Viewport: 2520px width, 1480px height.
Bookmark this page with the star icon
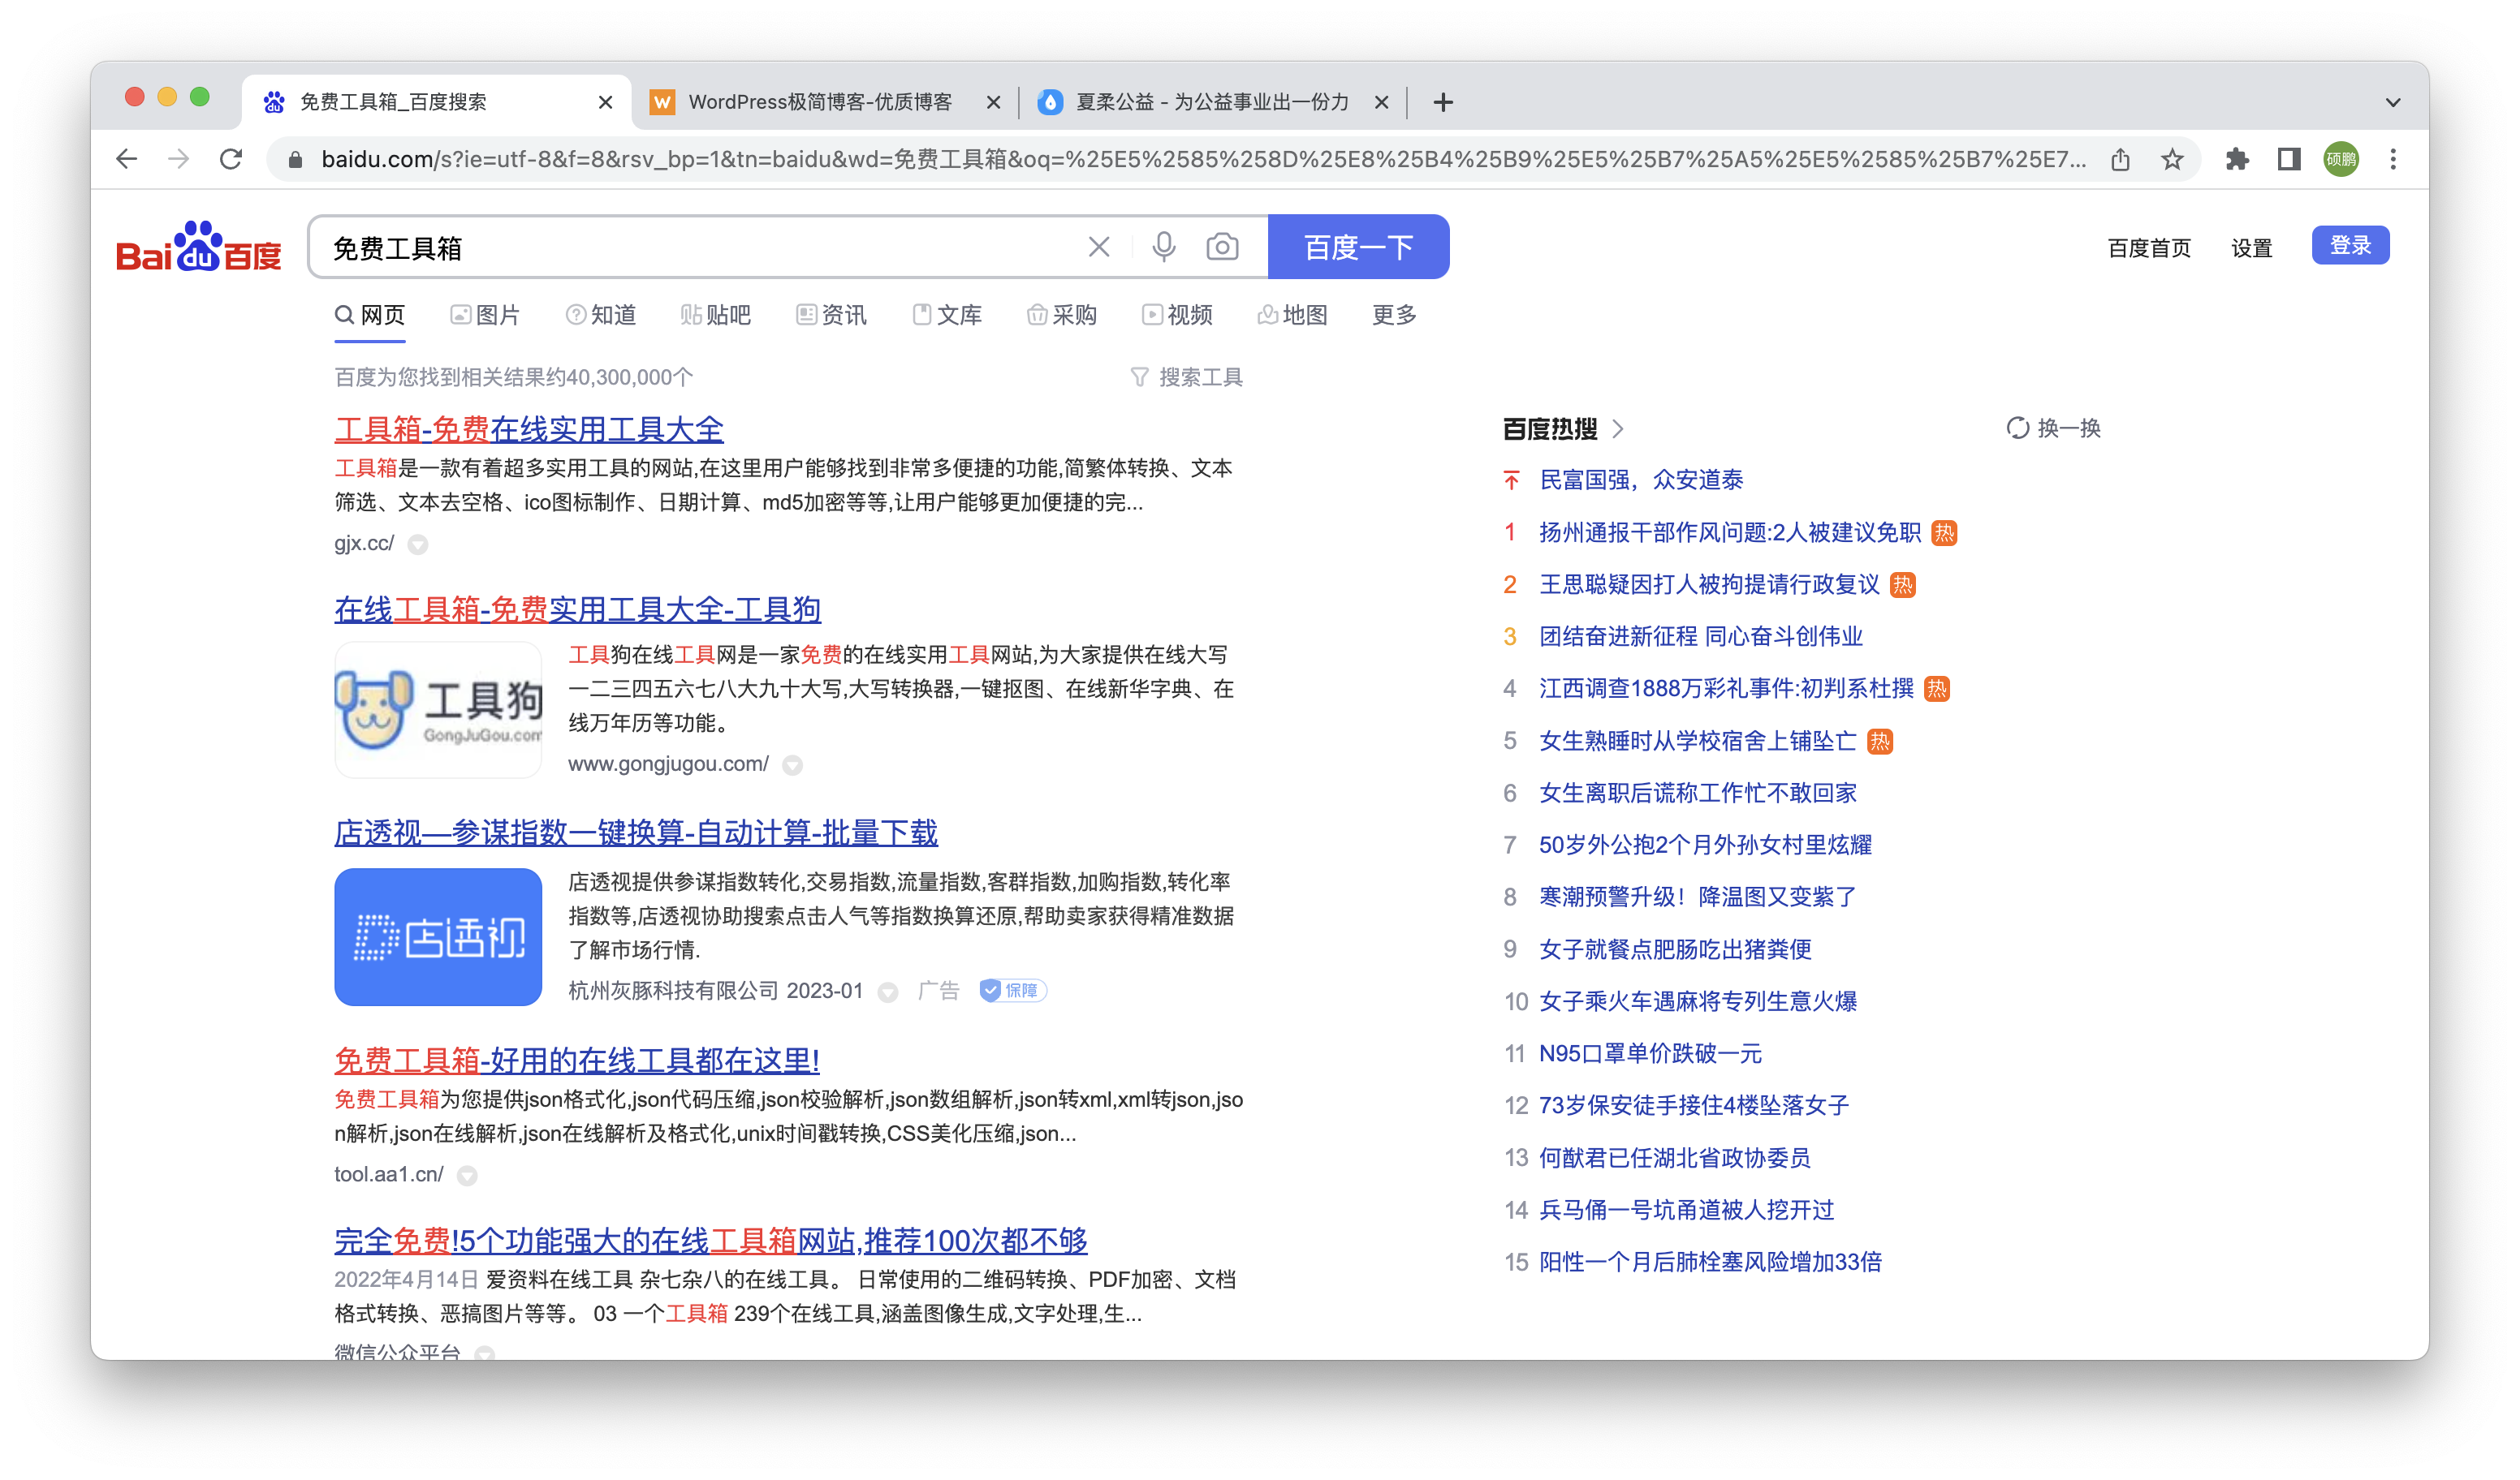[x=2172, y=159]
